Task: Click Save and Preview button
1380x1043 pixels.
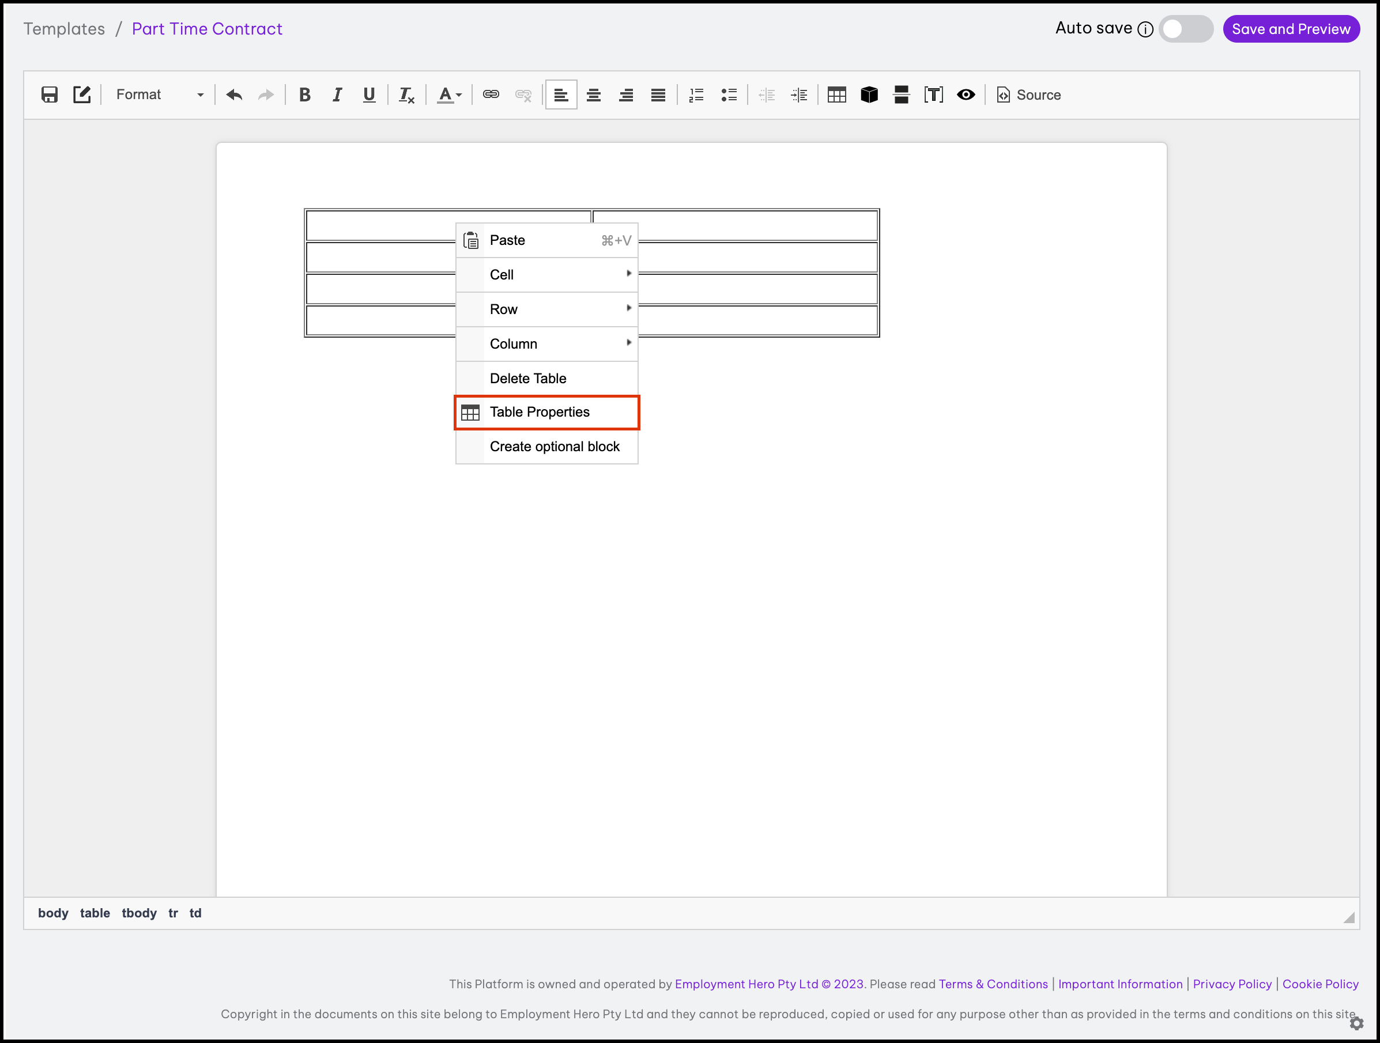Action: coord(1291,29)
